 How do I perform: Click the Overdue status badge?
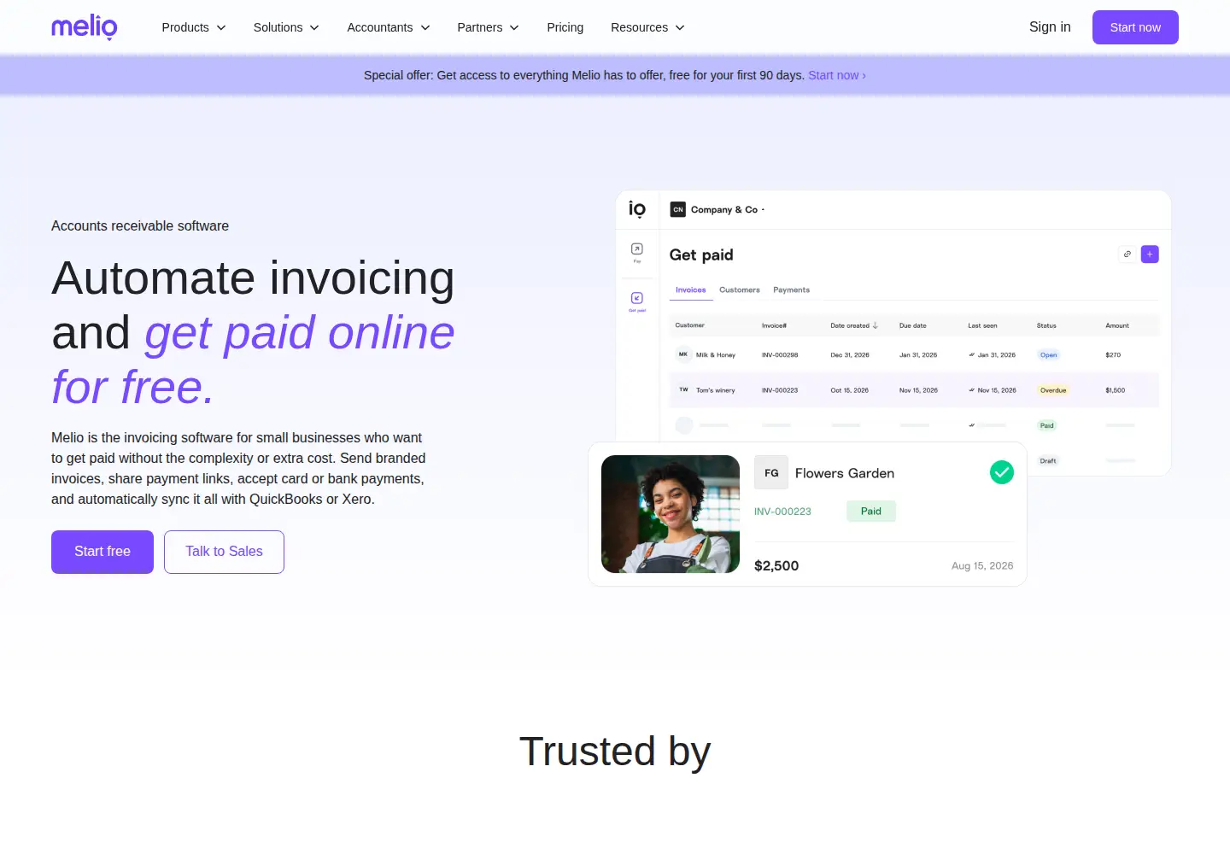1053,390
